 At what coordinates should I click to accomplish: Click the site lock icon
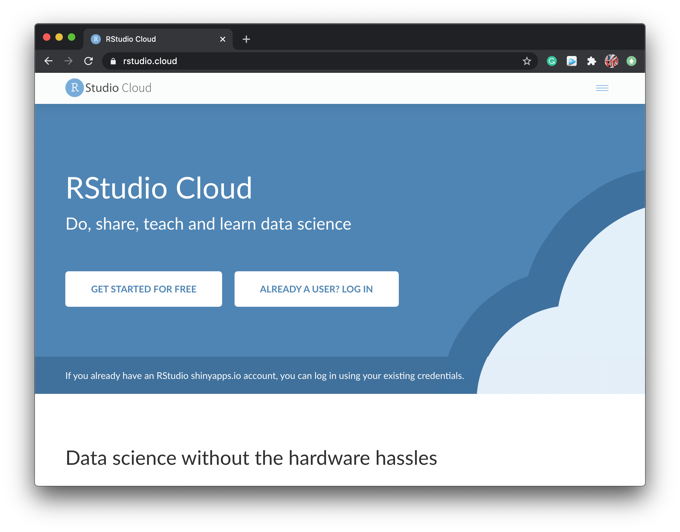tap(113, 61)
